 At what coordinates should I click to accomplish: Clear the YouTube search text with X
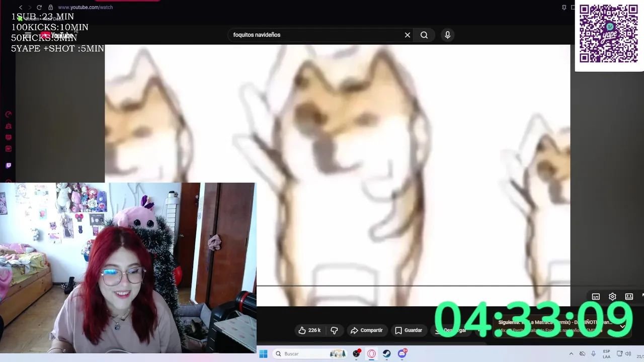408,35
